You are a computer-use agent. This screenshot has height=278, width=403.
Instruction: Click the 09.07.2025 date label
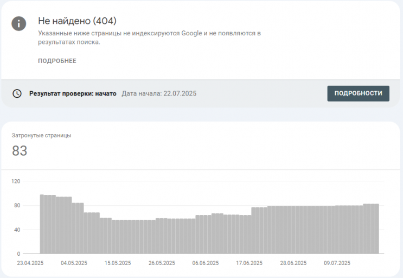tap(337, 263)
